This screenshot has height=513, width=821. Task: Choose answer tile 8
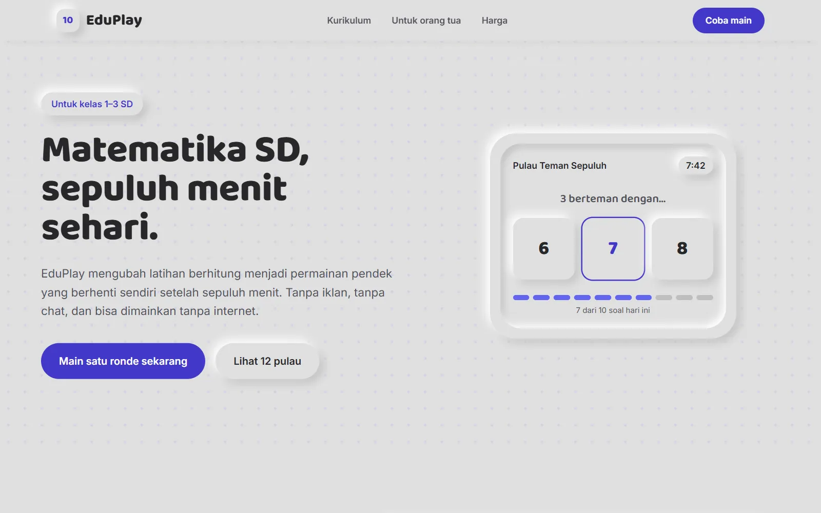point(682,249)
